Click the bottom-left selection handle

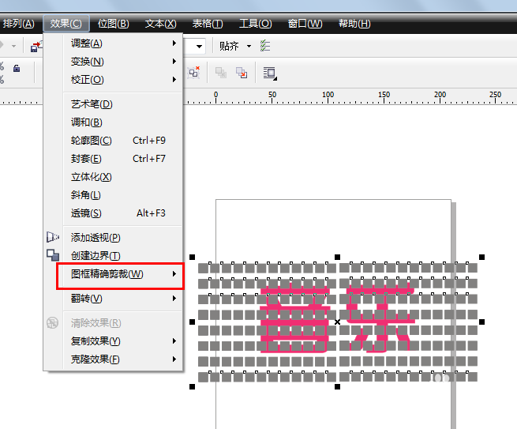click(193, 386)
